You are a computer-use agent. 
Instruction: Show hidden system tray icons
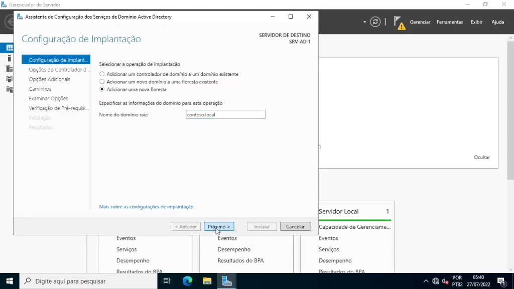426,281
